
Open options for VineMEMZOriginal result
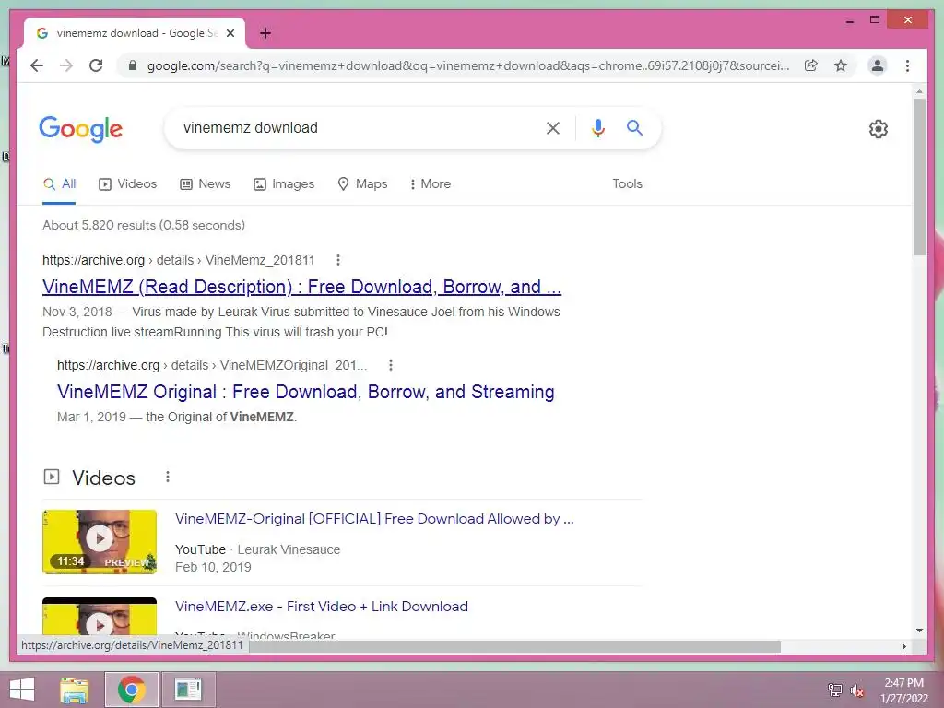(x=391, y=365)
